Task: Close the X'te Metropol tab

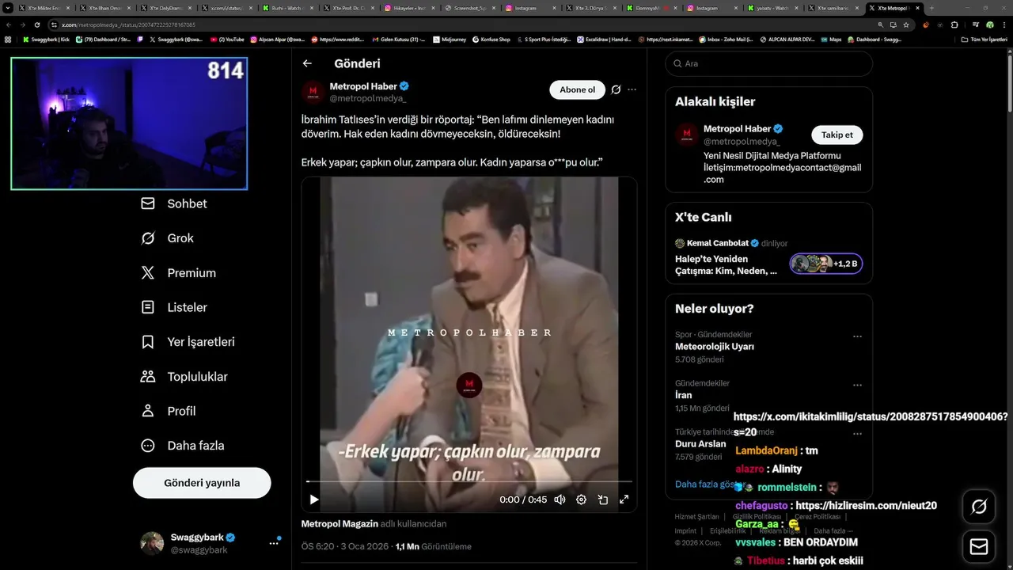Action: click(x=917, y=8)
